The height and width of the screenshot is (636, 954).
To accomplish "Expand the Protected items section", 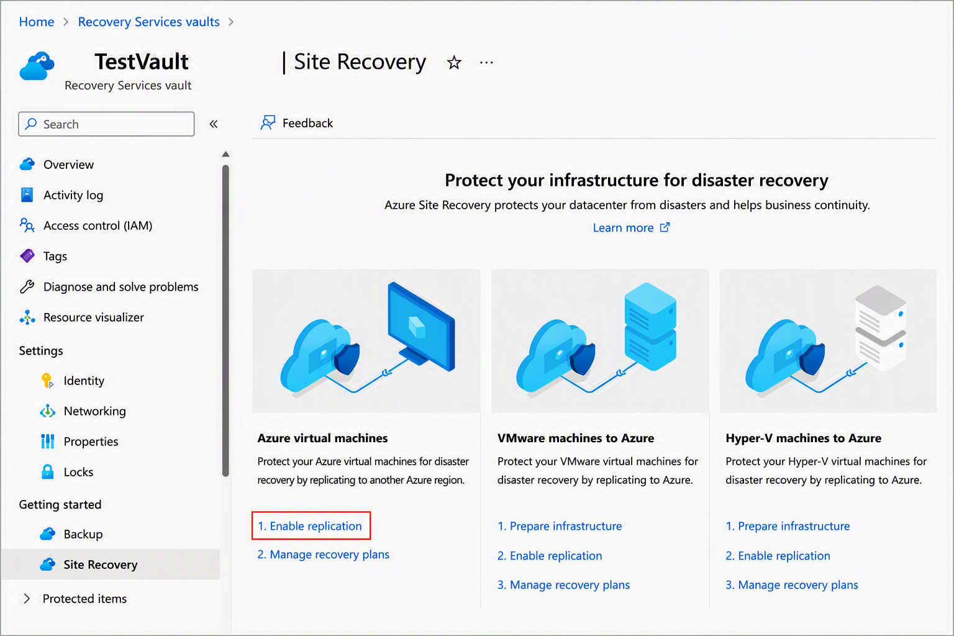I will click(27, 599).
